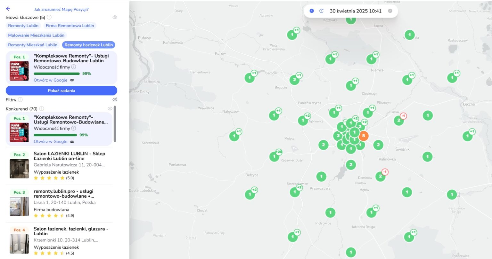Image resolution: width=492 pixels, height=259 pixels.
Task: Open history clock icon in date bar
Action: pos(321,11)
